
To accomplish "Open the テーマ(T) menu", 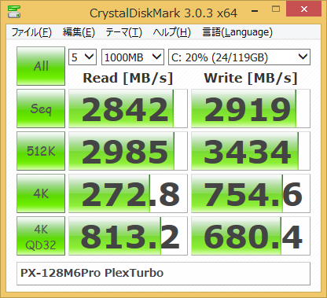I will point(123,32).
